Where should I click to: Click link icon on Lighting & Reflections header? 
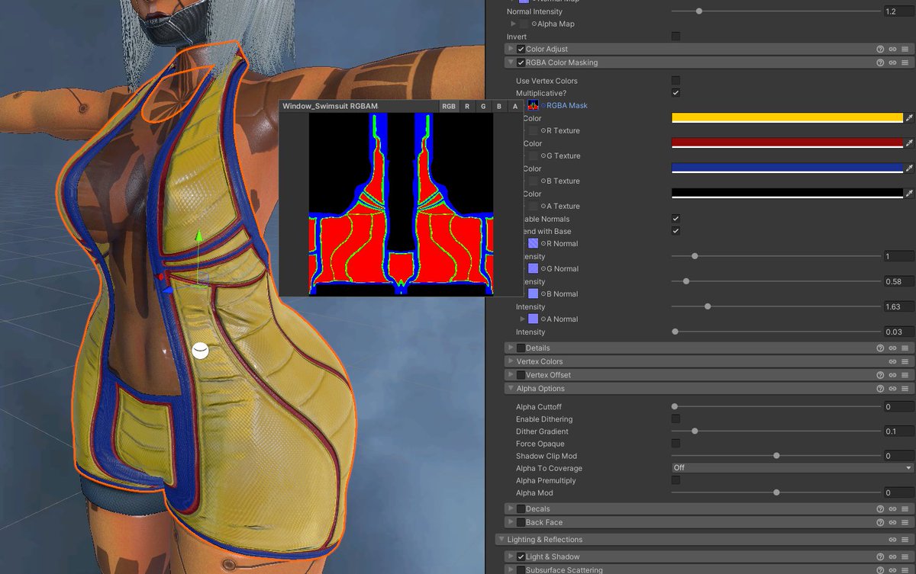pyautogui.click(x=892, y=540)
